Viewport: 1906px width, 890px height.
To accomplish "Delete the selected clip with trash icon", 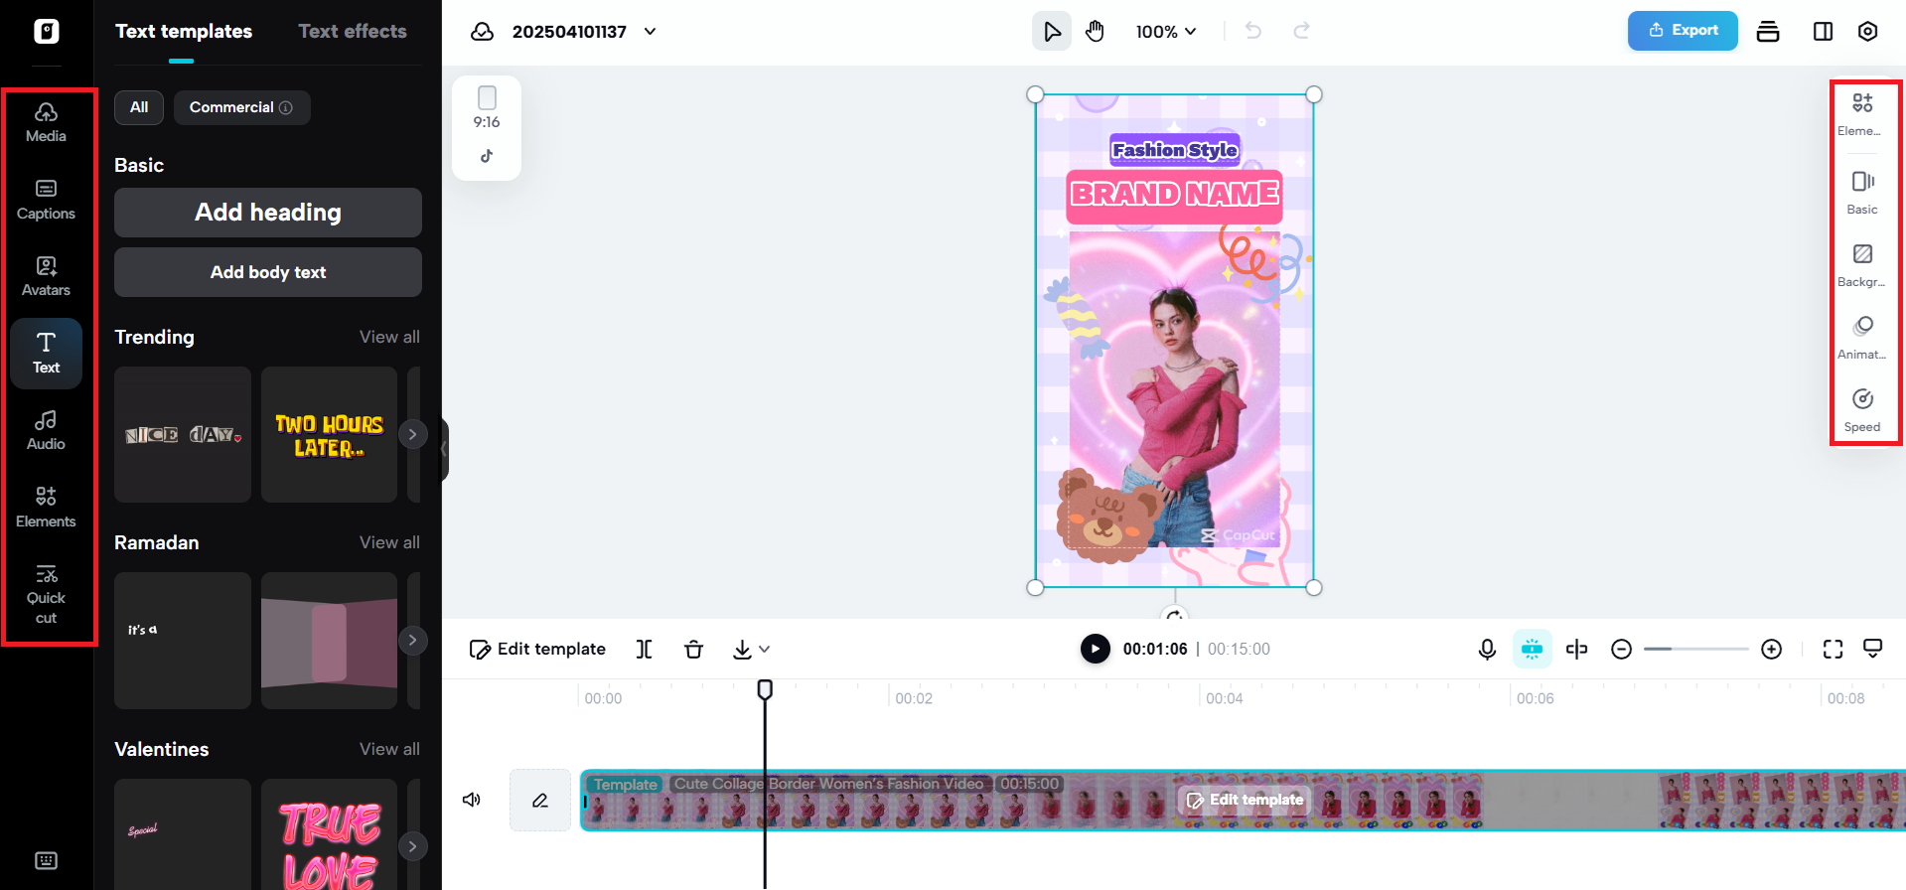I will click(693, 650).
